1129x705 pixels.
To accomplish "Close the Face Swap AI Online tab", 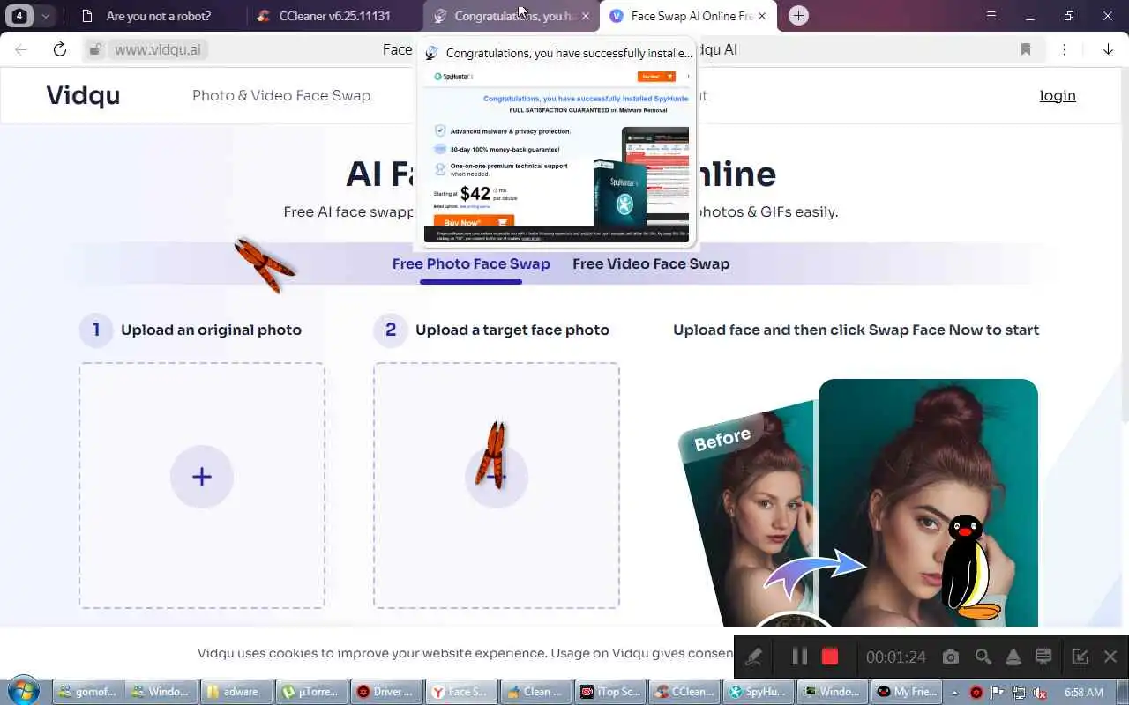I will (x=762, y=16).
